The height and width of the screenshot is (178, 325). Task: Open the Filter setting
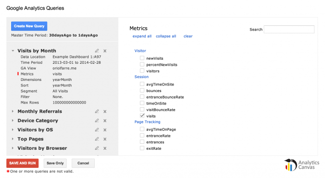(x=25, y=97)
